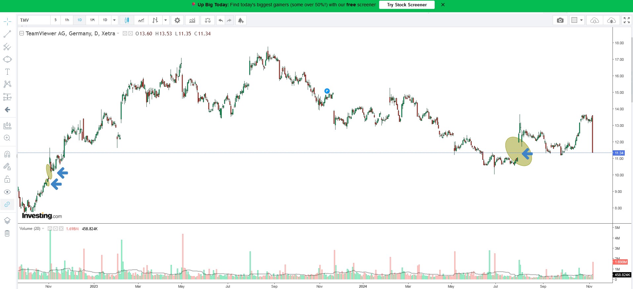Select the second 1D interval button

click(105, 20)
